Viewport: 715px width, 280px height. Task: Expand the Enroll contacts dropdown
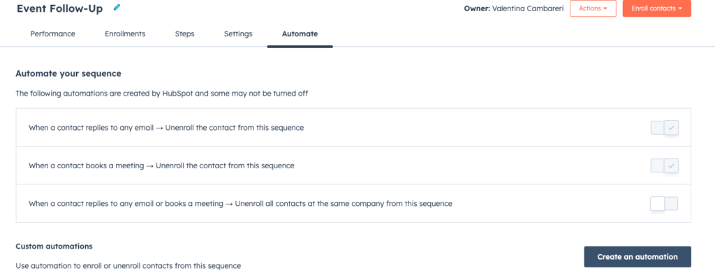(656, 8)
